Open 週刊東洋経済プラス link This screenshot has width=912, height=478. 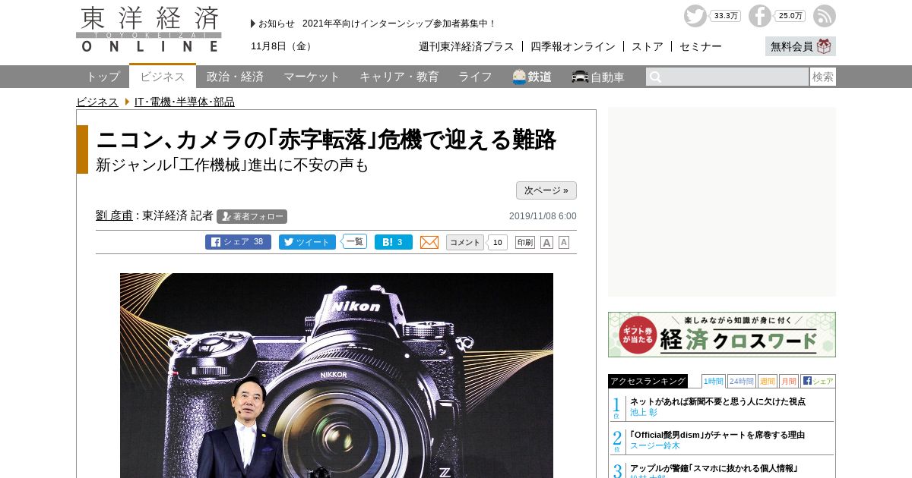[x=467, y=46]
